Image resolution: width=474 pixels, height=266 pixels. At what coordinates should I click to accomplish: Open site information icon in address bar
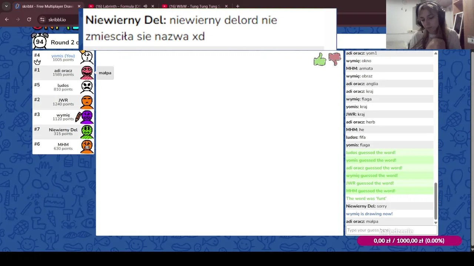coord(42,20)
